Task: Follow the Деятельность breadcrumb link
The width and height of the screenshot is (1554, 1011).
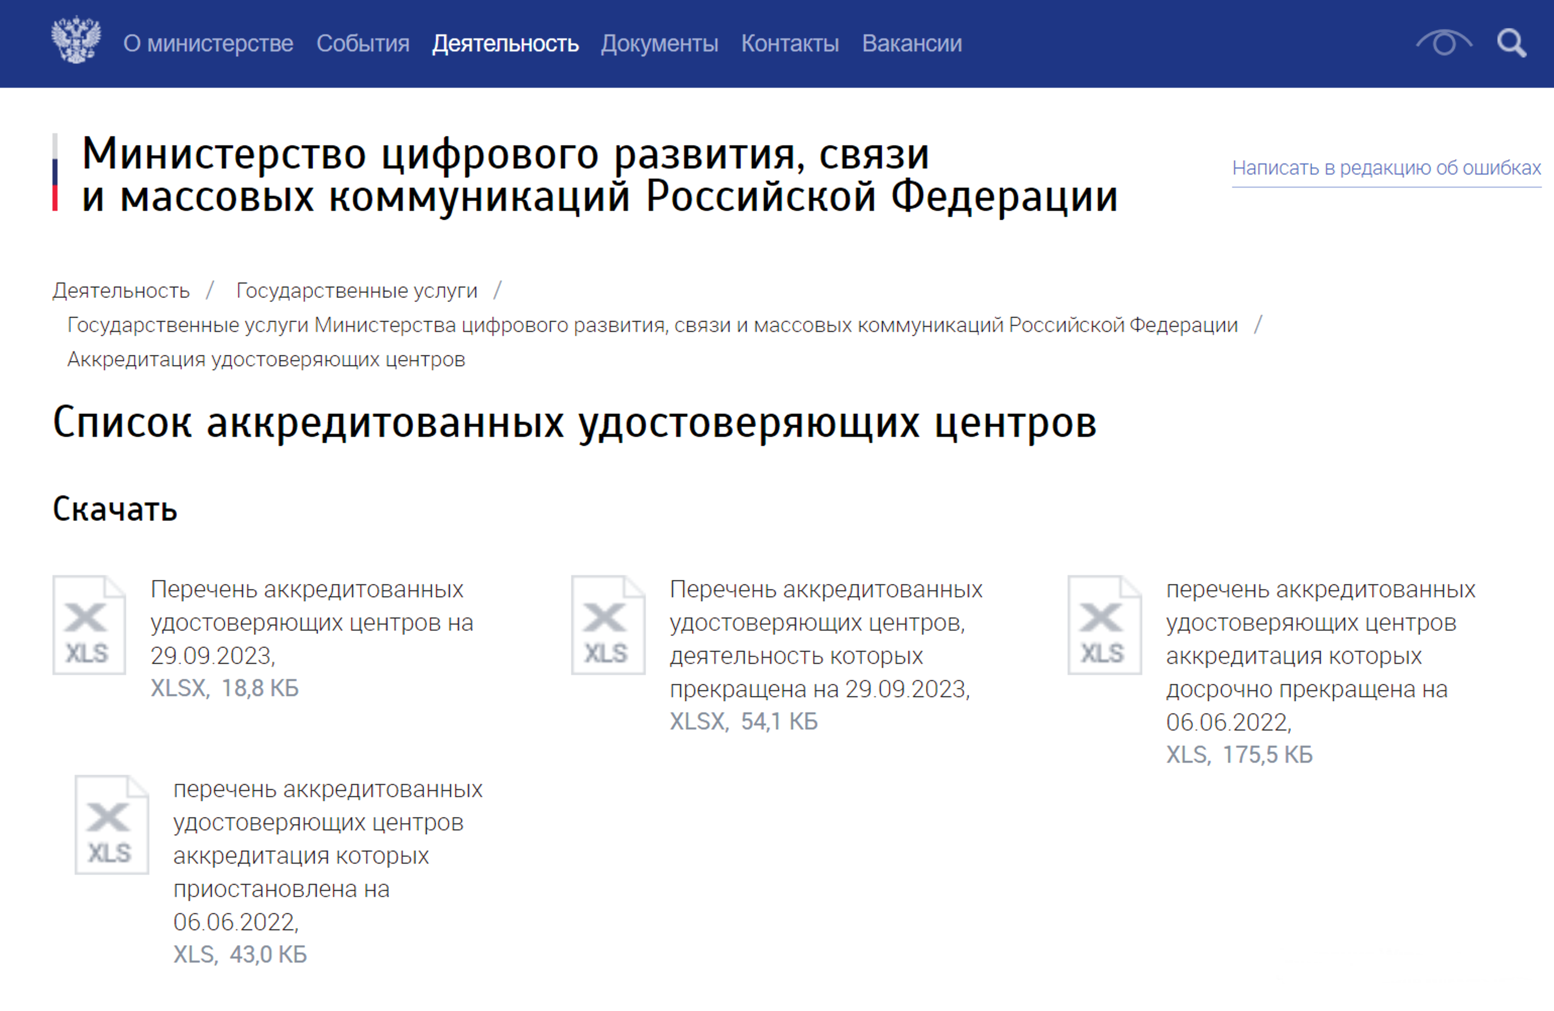Action: (x=121, y=291)
